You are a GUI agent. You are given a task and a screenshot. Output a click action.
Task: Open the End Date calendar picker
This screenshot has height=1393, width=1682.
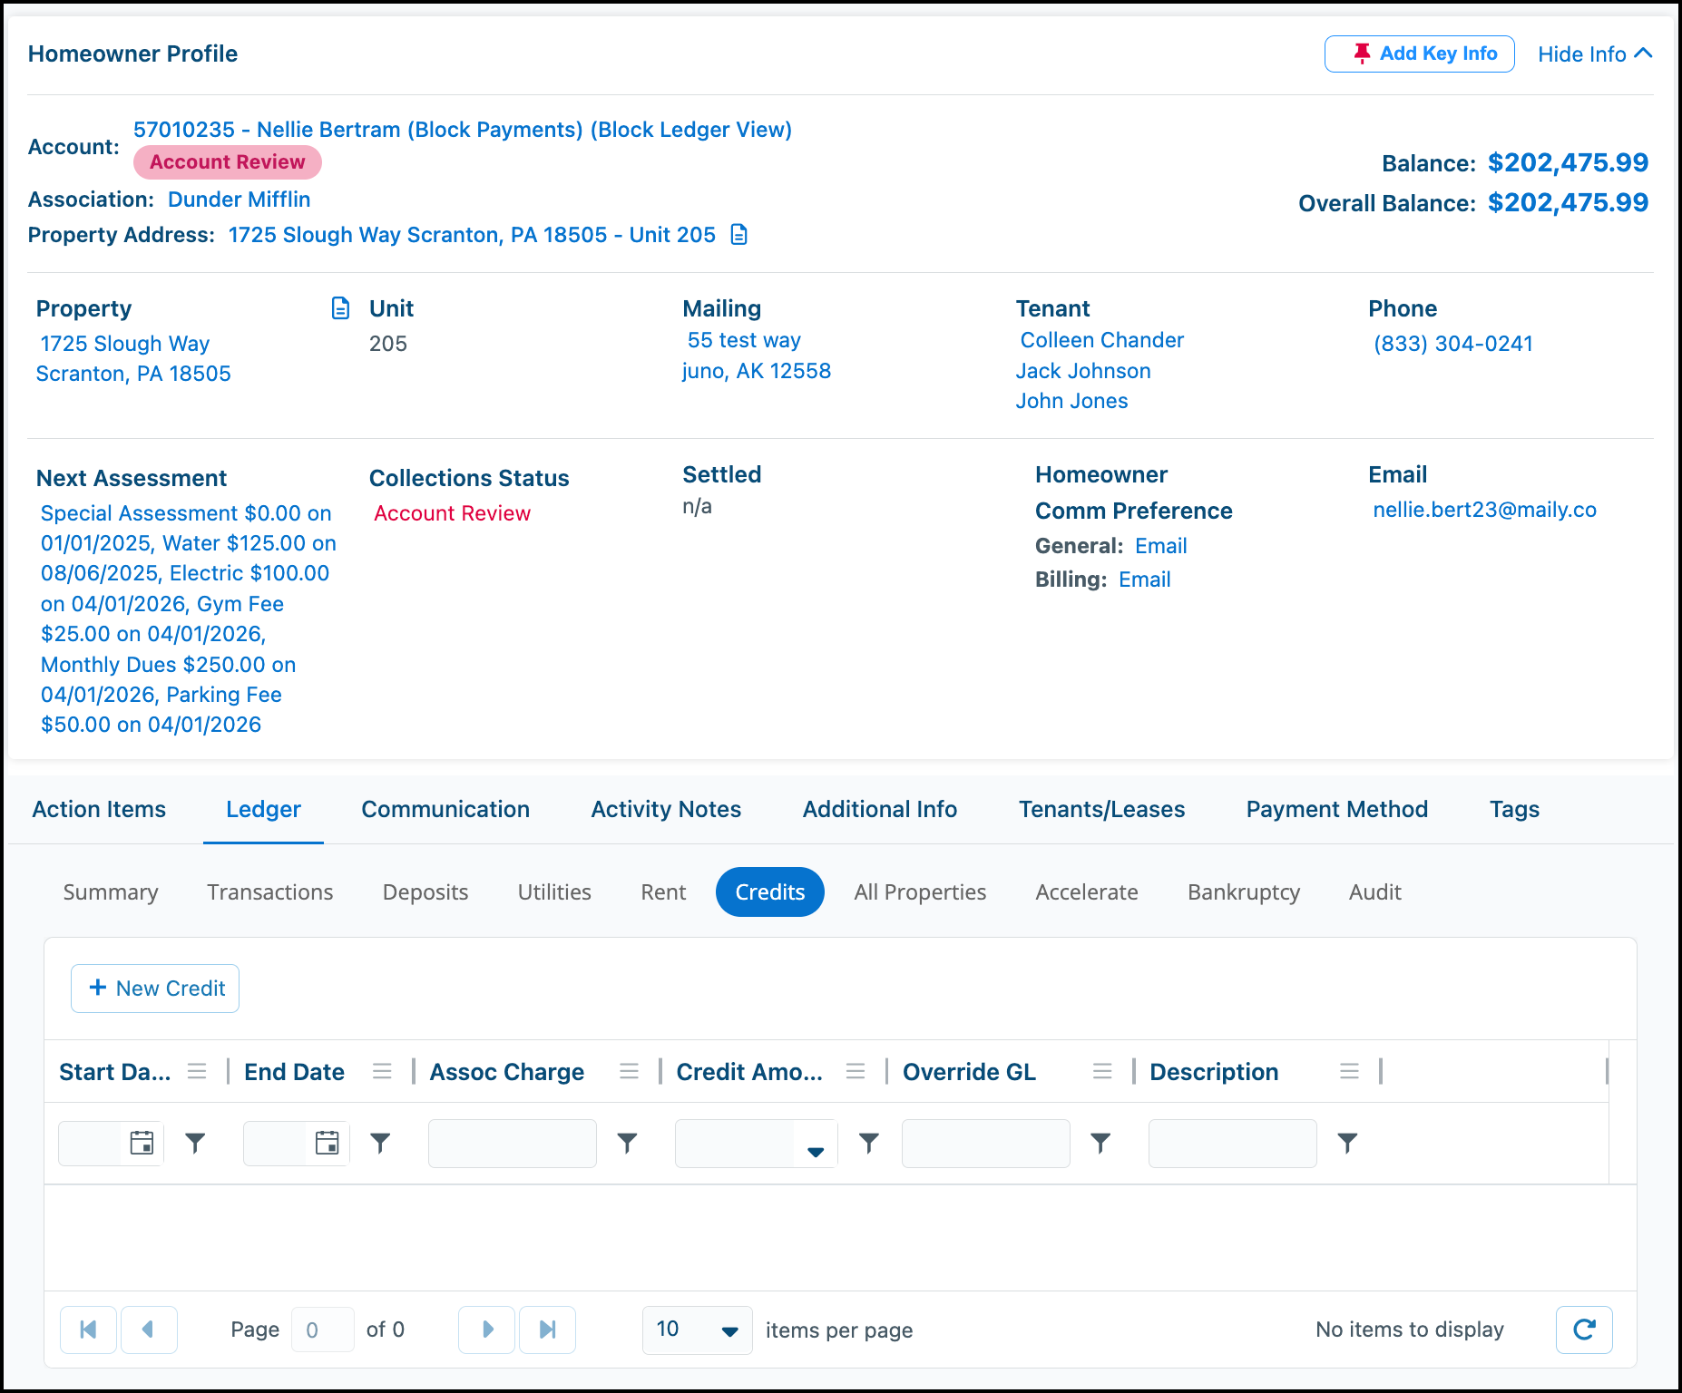point(327,1143)
